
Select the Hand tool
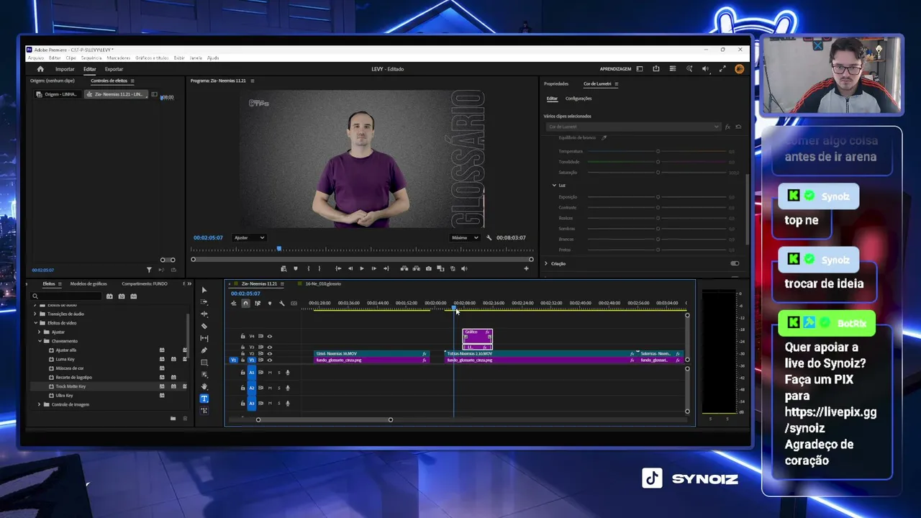click(204, 386)
